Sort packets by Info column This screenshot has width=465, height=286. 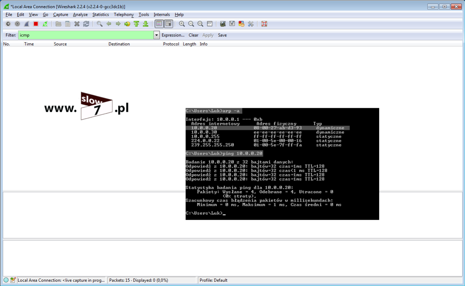coord(203,44)
